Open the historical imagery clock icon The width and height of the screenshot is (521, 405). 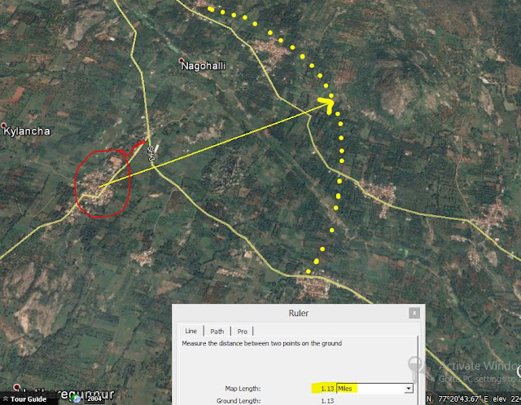point(77,398)
